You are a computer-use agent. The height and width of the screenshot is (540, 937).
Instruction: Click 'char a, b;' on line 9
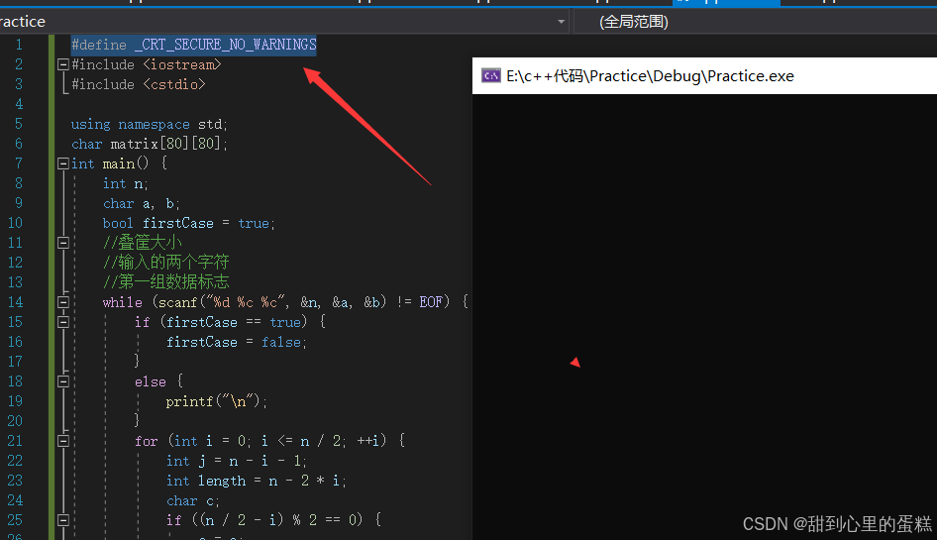click(x=141, y=203)
